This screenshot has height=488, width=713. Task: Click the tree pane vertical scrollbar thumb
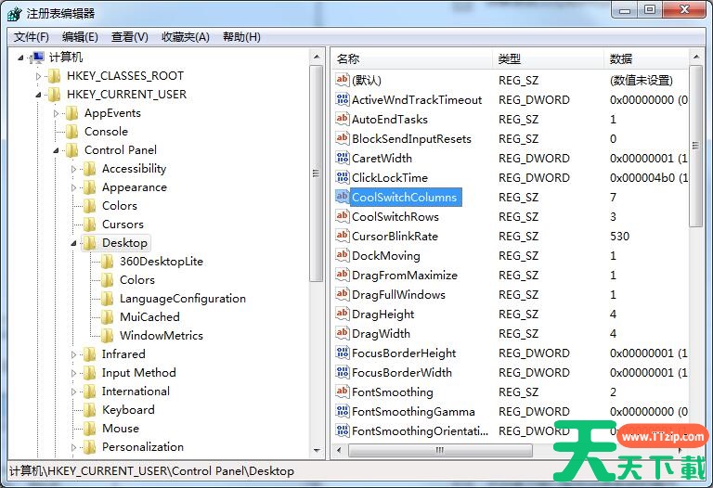coord(317,173)
